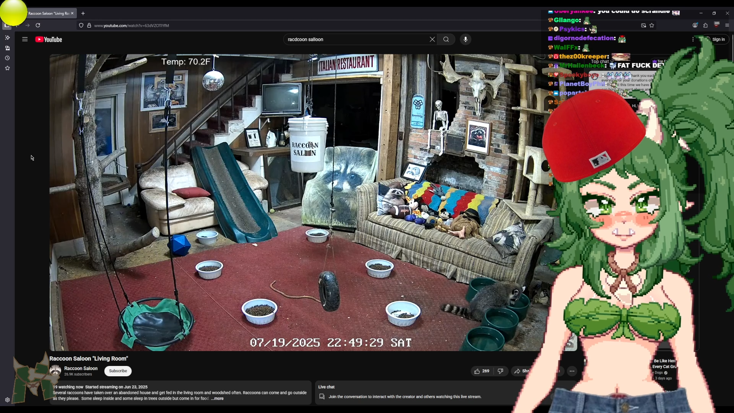Screen dimensions: 734x413
Task: Close the Raccoon Saloon browser tab
Action: pyautogui.click(x=72, y=13)
